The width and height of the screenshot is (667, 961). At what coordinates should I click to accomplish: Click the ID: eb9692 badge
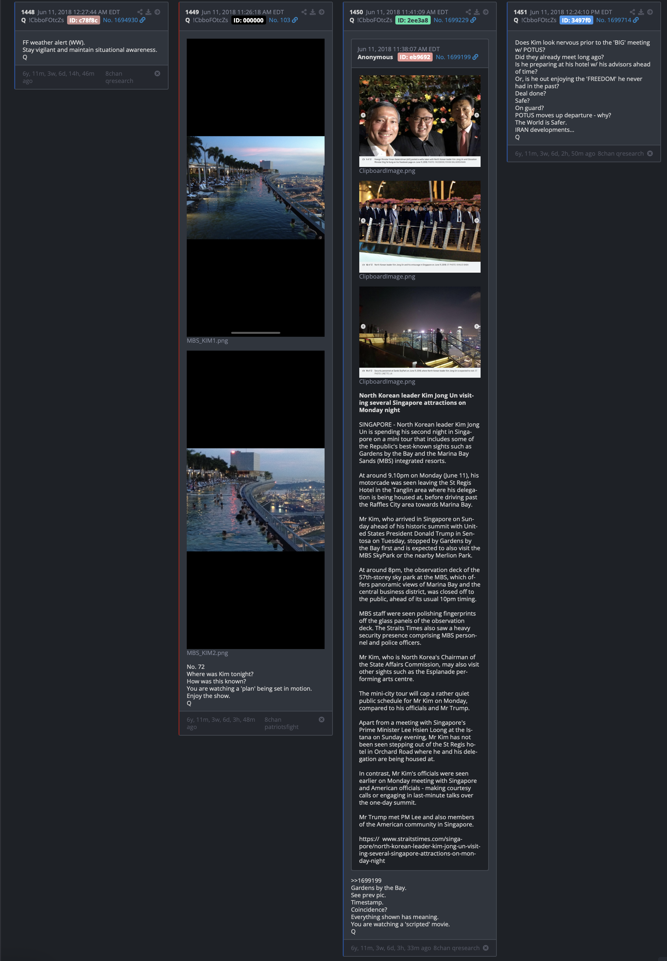click(x=414, y=57)
